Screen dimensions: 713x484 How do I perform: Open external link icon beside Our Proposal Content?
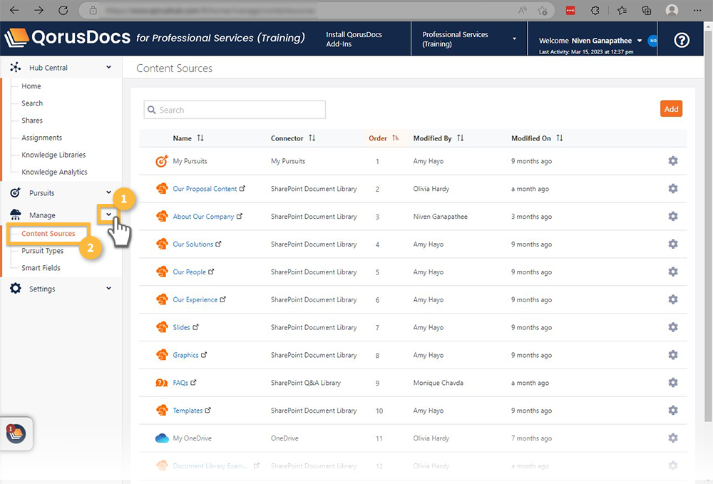[x=242, y=188]
